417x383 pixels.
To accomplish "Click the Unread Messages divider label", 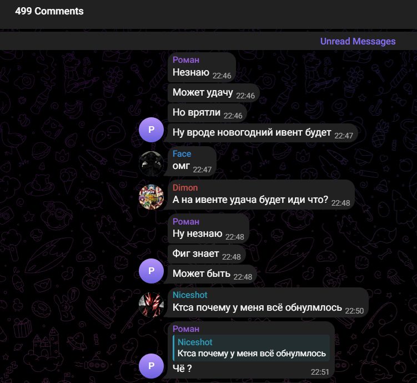I will (358, 41).
